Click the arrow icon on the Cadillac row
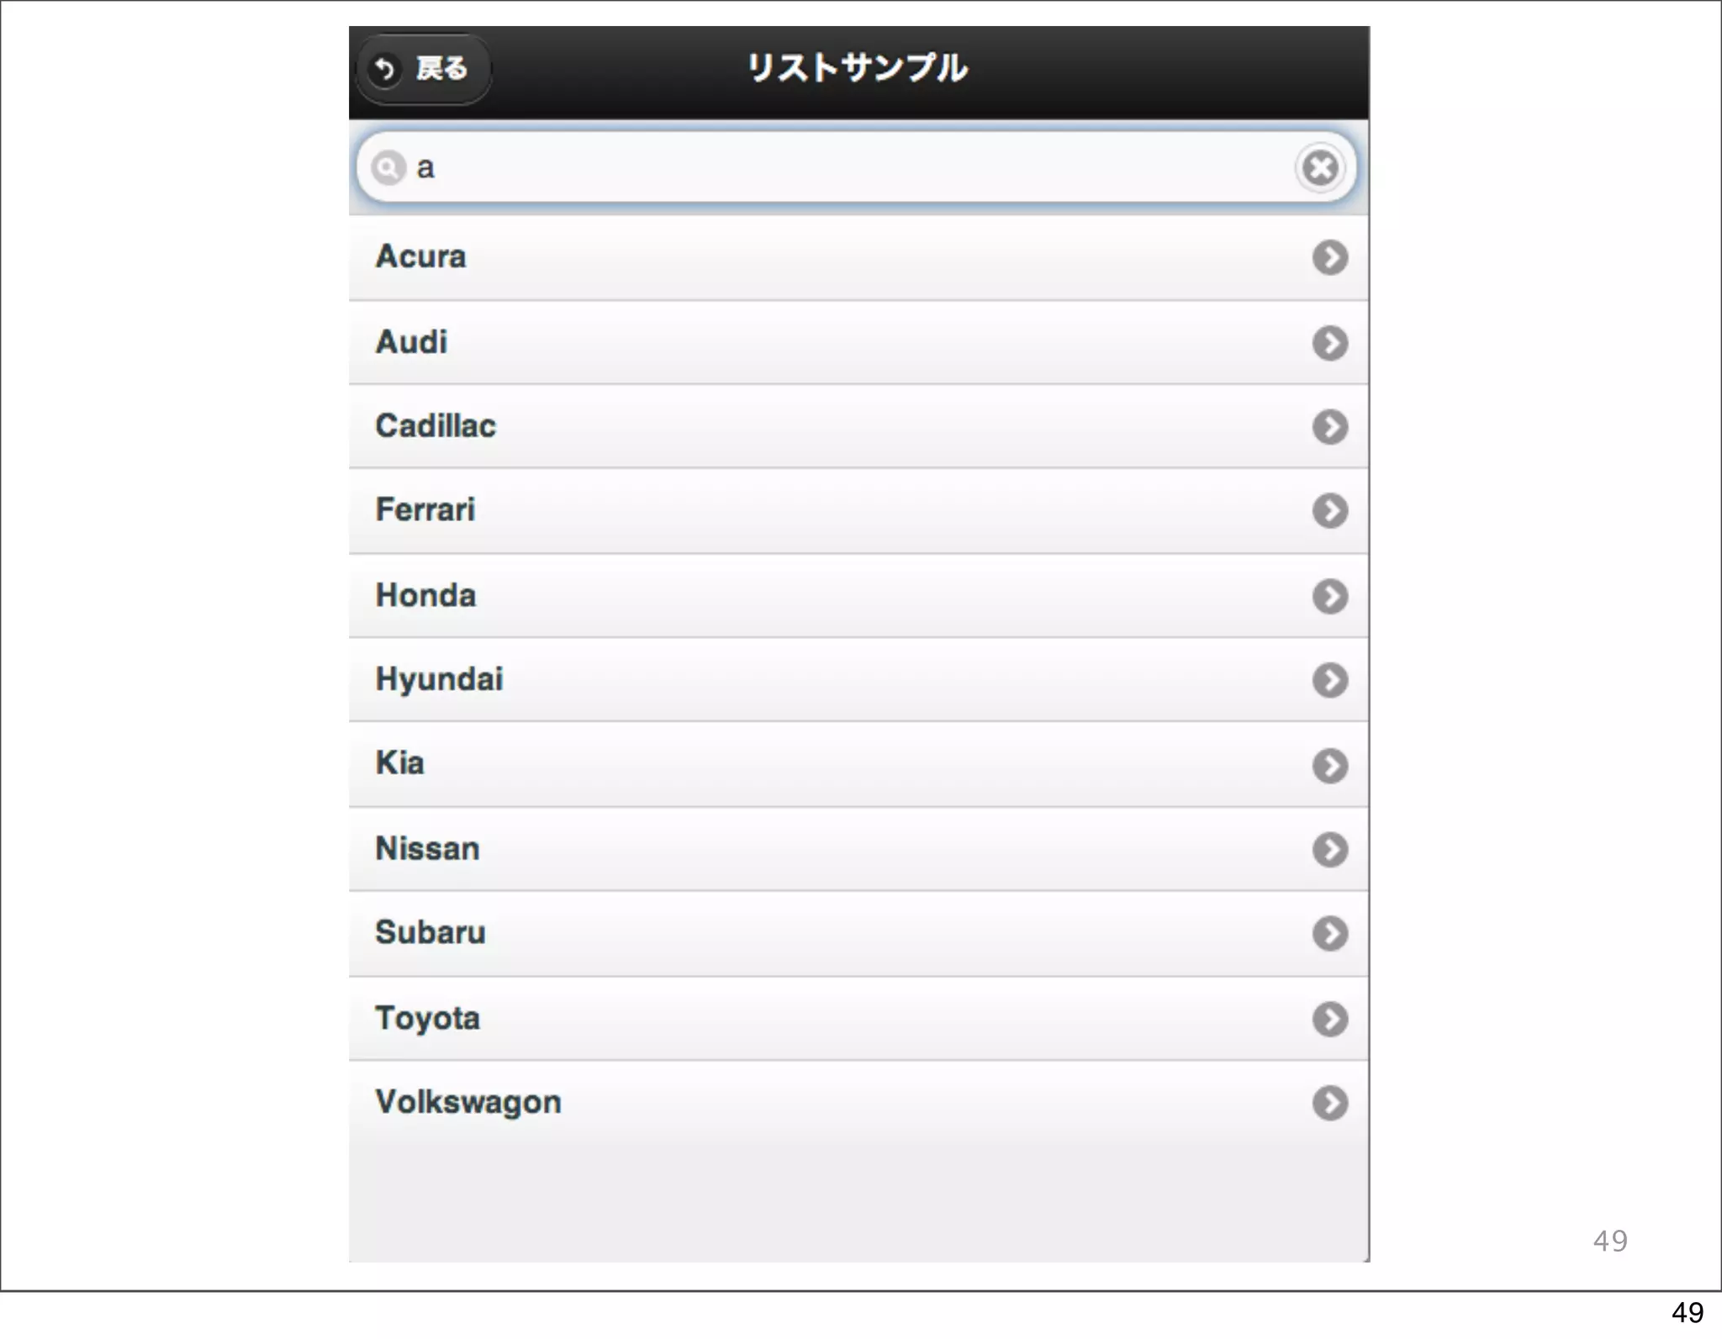1722x1339 pixels. 1329,427
